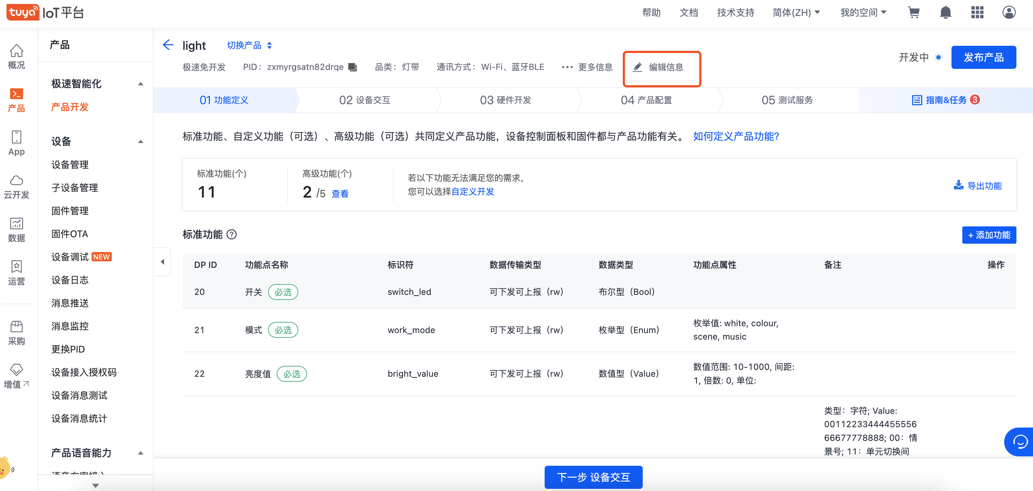
Task: Select 设备管理 in the sidebar menu
Action: [70, 165]
